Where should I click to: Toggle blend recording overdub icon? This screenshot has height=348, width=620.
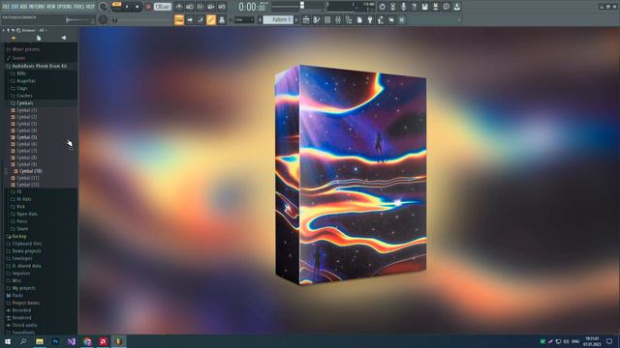[x=211, y=7]
